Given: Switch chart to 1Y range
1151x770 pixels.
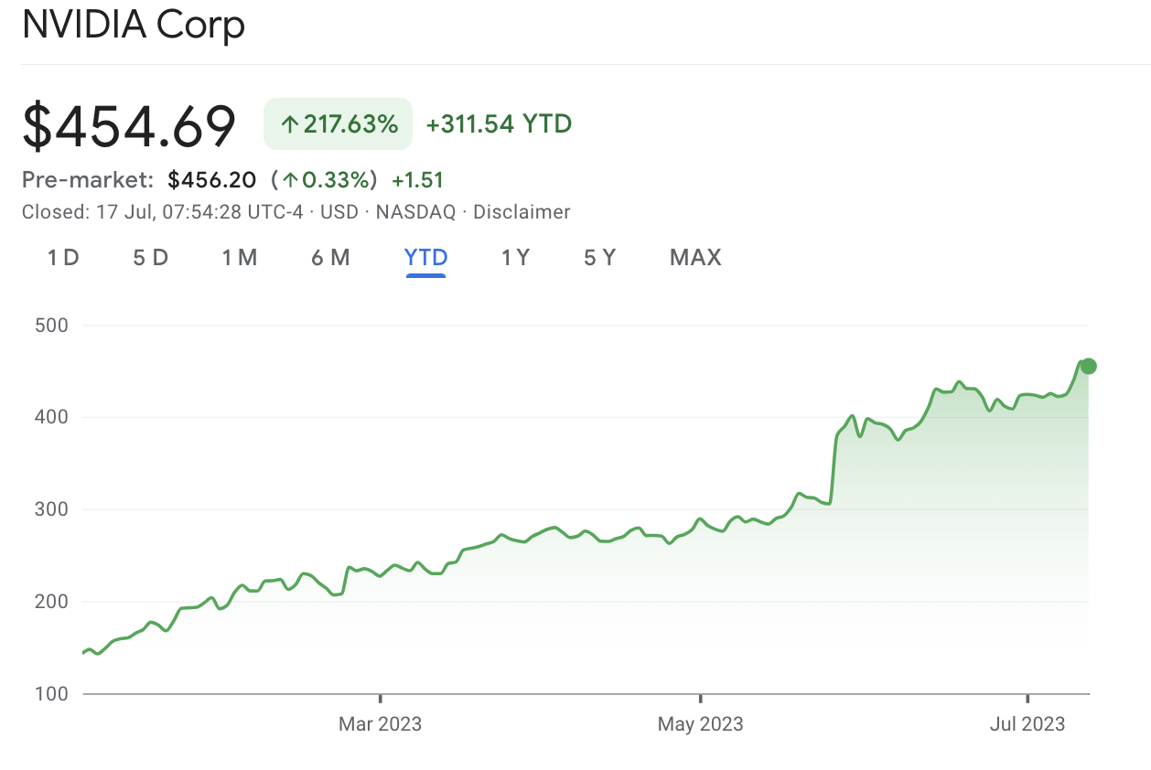Looking at the screenshot, I should pyautogui.click(x=515, y=258).
